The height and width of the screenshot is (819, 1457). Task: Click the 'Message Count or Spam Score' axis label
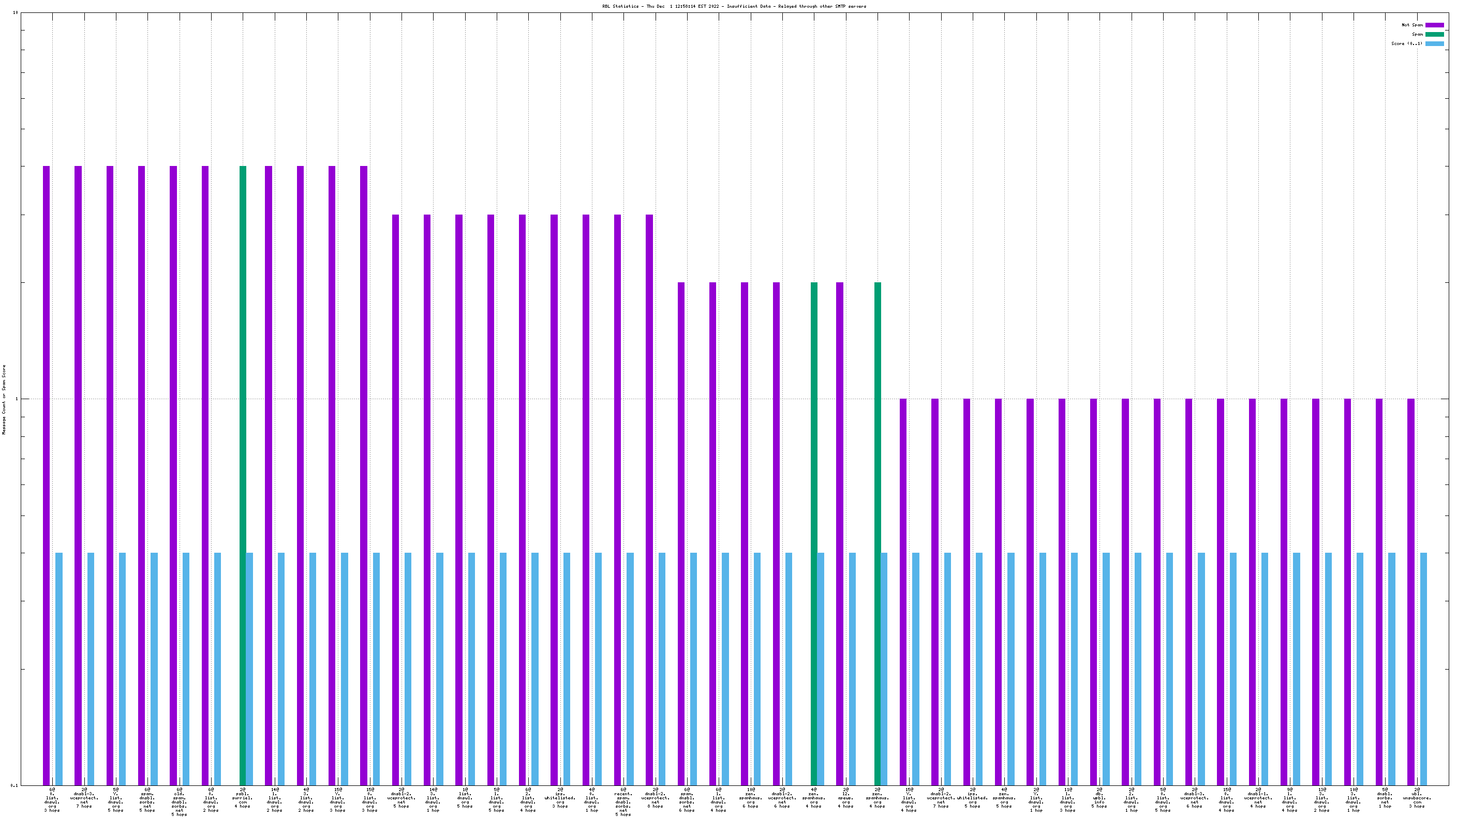point(4,399)
